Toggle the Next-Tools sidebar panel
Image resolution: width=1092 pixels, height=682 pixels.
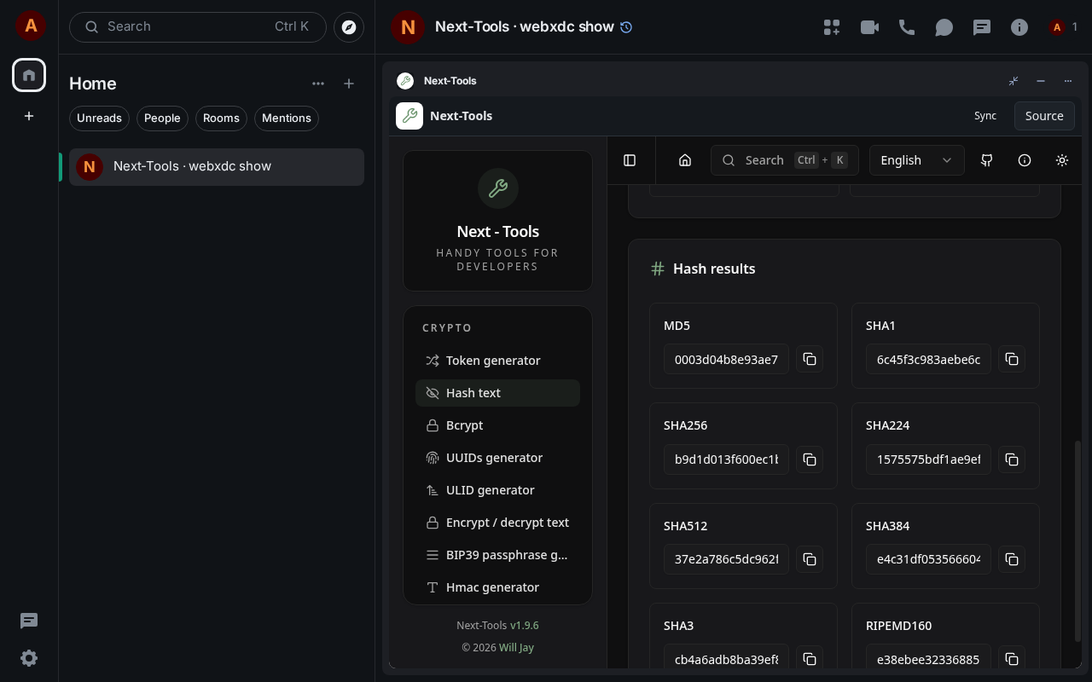[630, 160]
